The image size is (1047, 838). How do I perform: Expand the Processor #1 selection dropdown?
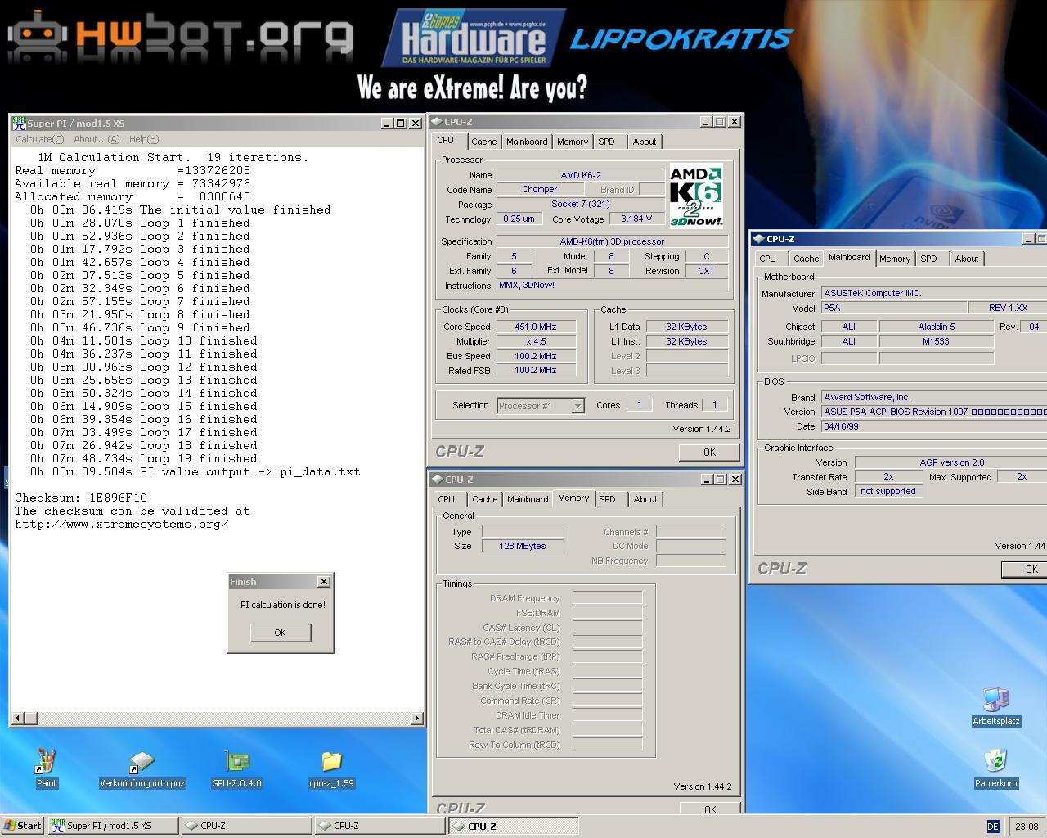point(577,406)
